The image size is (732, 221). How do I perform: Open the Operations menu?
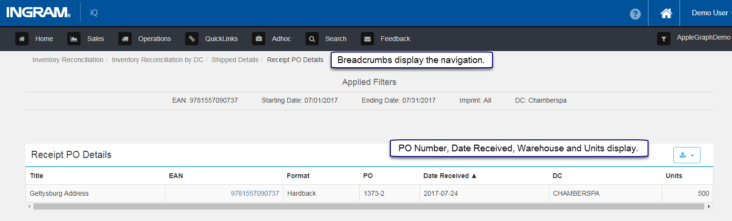(x=155, y=39)
